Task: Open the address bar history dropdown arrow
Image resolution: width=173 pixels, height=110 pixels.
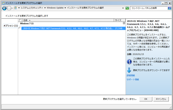Action: (123, 8)
